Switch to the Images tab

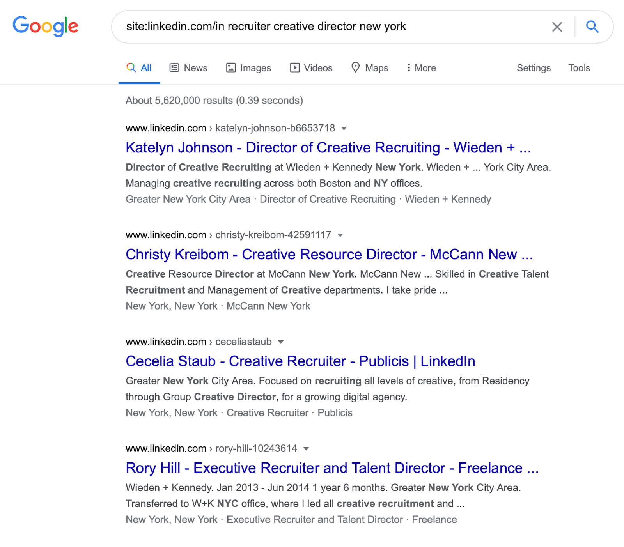(248, 68)
